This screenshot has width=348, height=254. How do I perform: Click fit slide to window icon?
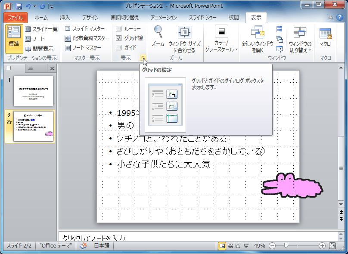coord(332,246)
